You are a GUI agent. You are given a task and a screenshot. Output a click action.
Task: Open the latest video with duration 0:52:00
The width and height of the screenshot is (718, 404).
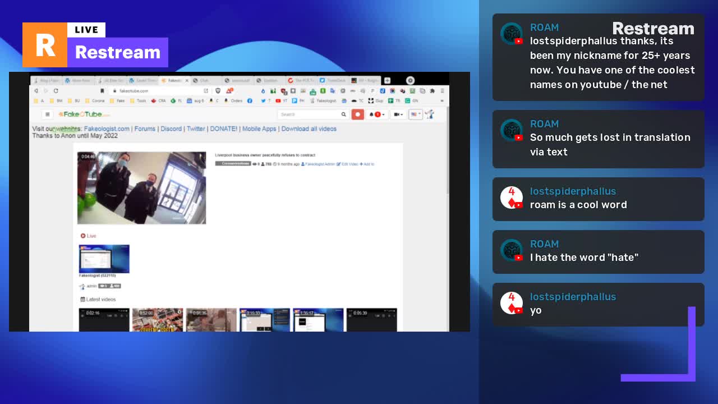pos(158,319)
